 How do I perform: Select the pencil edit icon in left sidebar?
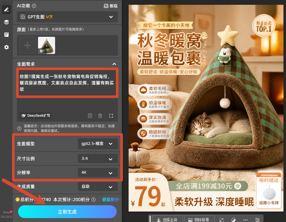6,10
